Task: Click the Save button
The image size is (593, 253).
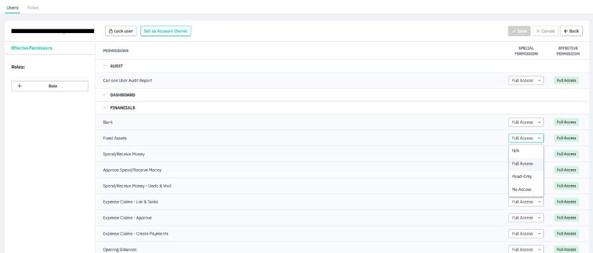Action: click(x=519, y=31)
